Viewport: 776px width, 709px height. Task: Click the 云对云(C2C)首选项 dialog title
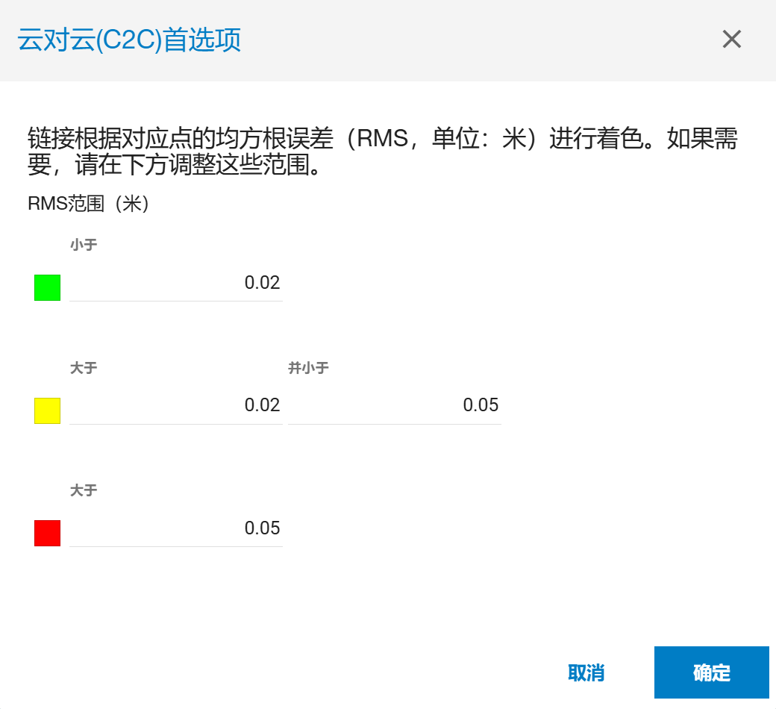coord(129,40)
